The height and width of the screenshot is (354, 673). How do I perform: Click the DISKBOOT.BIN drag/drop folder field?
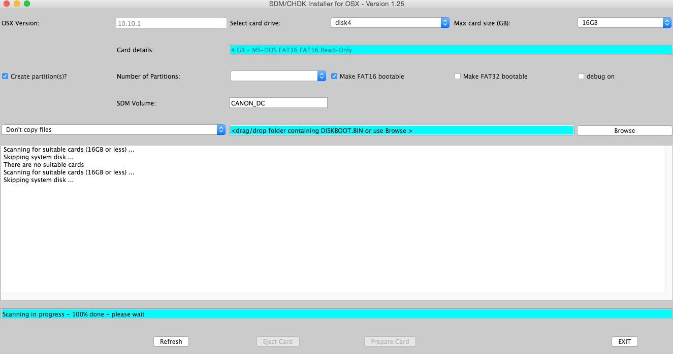point(402,130)
